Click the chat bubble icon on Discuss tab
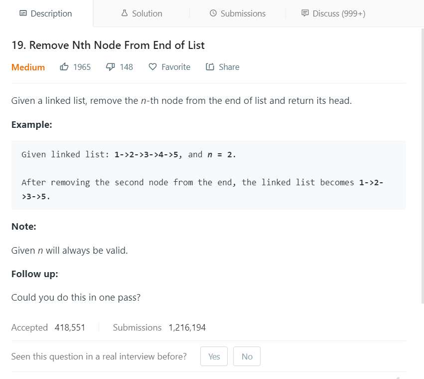Viewport: 424px width, 379px height. 305,13
